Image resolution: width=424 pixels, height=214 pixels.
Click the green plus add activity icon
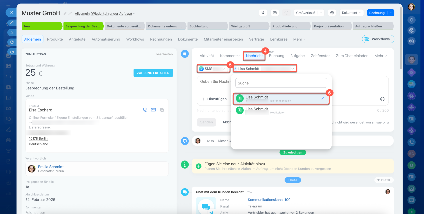[x=199, y=166]
